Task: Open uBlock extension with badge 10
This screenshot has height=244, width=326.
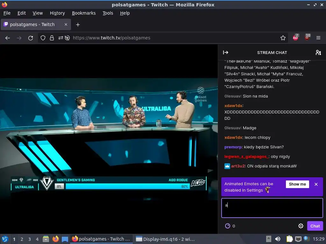Action: 307,37
